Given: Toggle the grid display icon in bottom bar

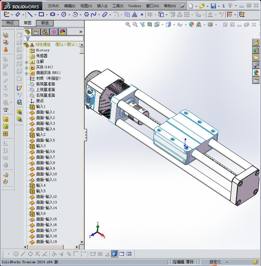Looking at the screenshot, I should tap(100, 254).
